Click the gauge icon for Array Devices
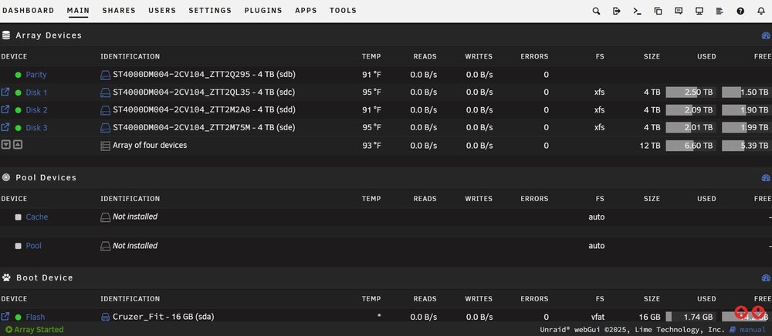772x336 pixels. point(766,35)
